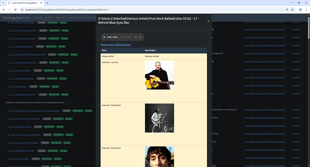Screen dimensions: 310x167
Task: Open the audio player's three-dot options menu
Action: tap(141, 37)
